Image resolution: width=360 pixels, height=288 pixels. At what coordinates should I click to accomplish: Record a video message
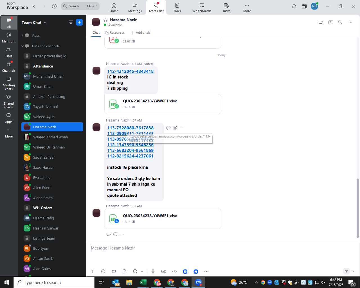point(164,271)
